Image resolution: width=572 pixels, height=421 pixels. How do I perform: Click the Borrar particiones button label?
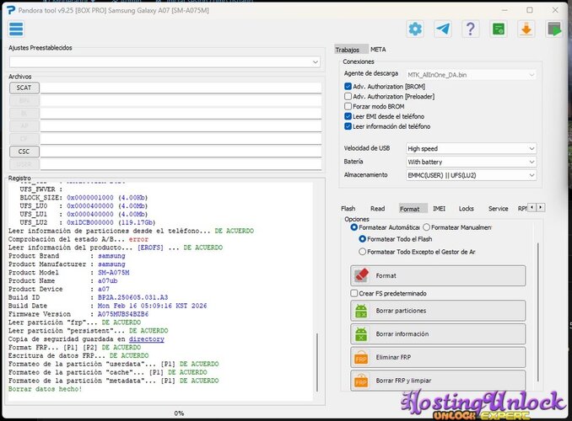401,311
